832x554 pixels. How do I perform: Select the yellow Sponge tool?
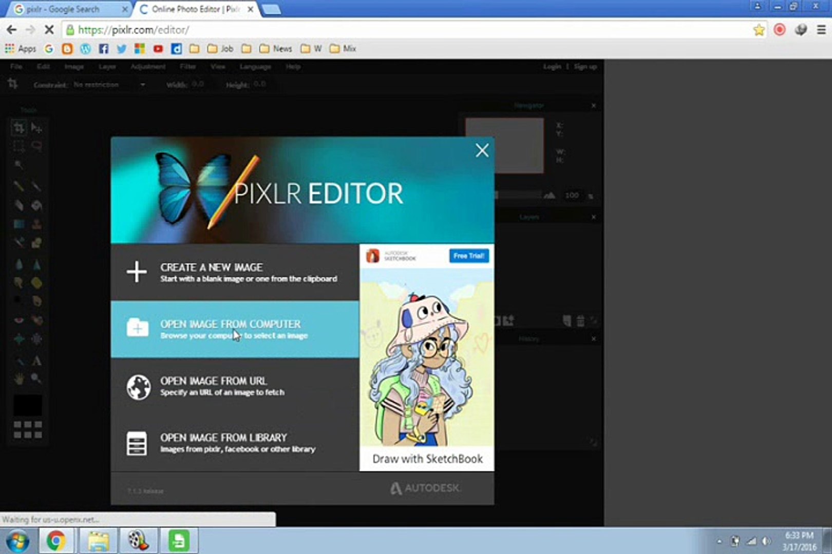tap(36, 283)
